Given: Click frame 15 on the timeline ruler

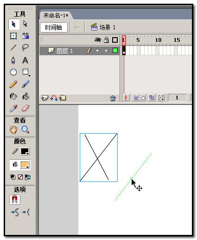Looking at the screenshot, I should pos(177,40).
